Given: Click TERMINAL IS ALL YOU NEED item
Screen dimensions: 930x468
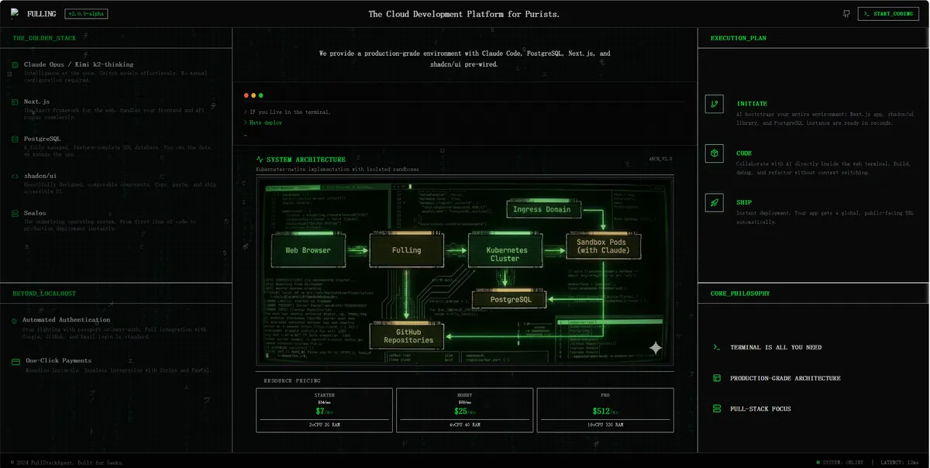Looking at the screenshot, I should coord(775,348).
